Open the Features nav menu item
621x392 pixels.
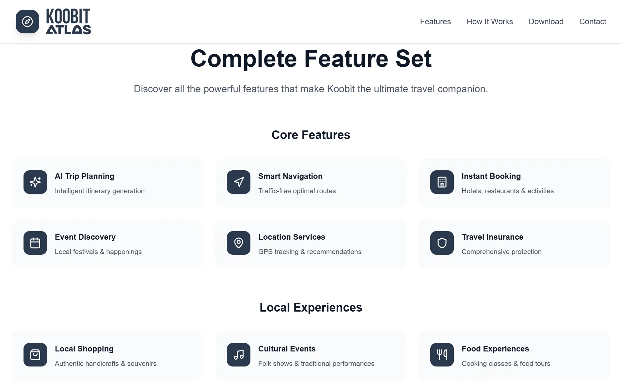click(x=435, y=22)
